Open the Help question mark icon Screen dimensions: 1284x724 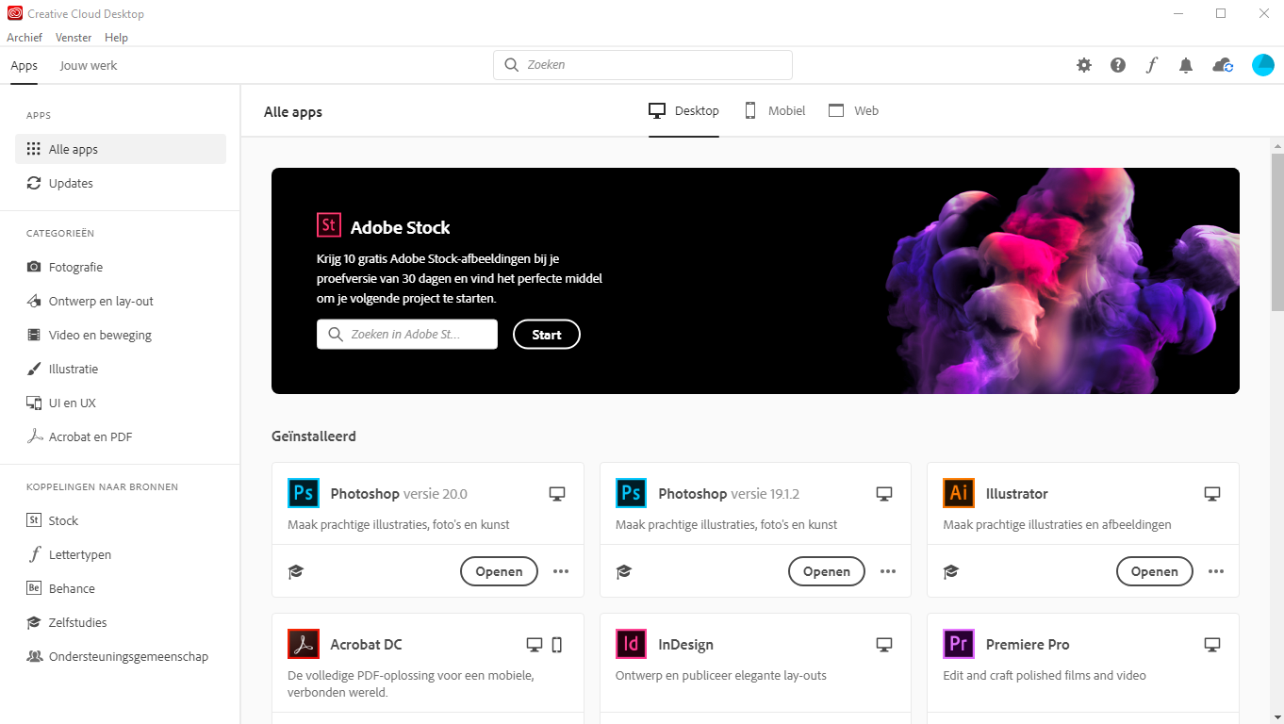pyautogui.click(x=1117, y=65)
